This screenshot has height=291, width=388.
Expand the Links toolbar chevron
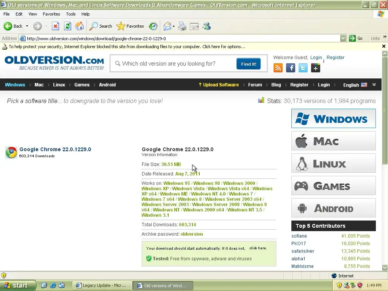point(385,37)
